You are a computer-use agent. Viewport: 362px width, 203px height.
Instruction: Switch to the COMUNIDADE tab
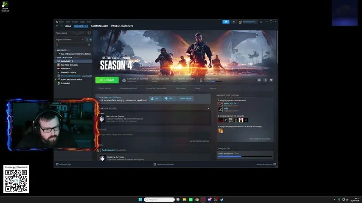click(x=99, y=26)
